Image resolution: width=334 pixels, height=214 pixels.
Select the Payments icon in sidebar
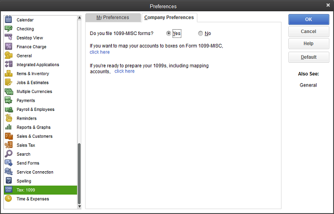[x=9, y=100]
